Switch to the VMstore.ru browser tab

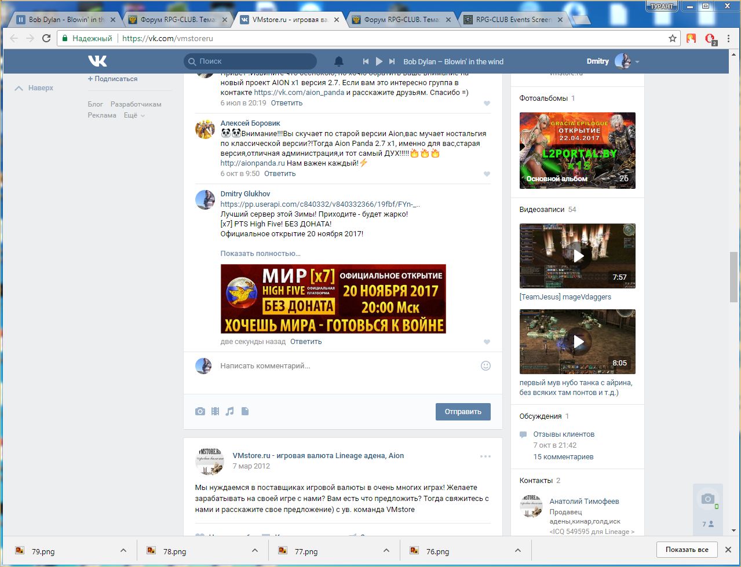290,20
